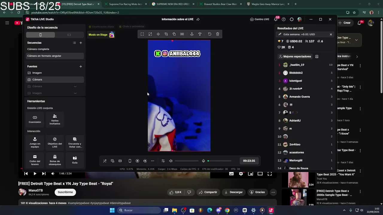
Task: Dislike the YouTube video
Action: click(189, 192)
